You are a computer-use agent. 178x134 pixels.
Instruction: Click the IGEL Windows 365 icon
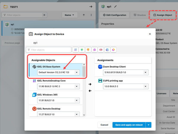pos(34,95)
